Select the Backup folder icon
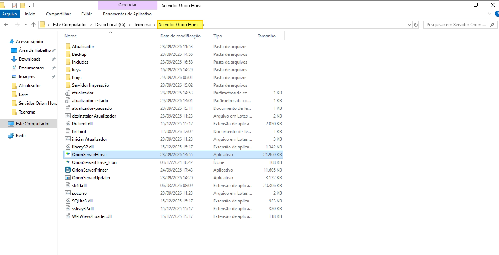This screenshot has width=499, height=255. tap(67, 54)
